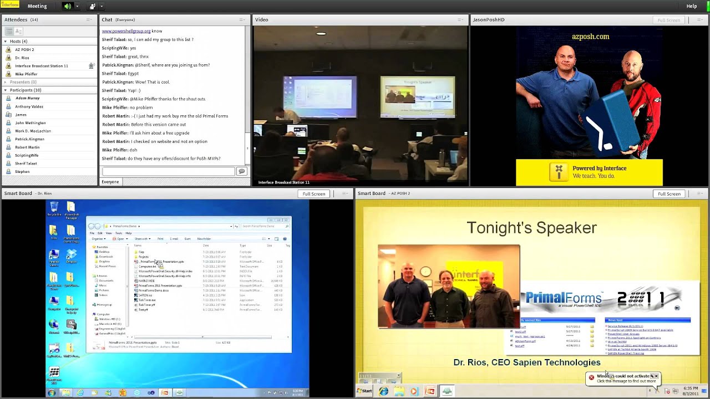Viewport: 710px width, 399px height.
Task: Select the NWIND.MDB file in Explorer
Action: point(146,281)
